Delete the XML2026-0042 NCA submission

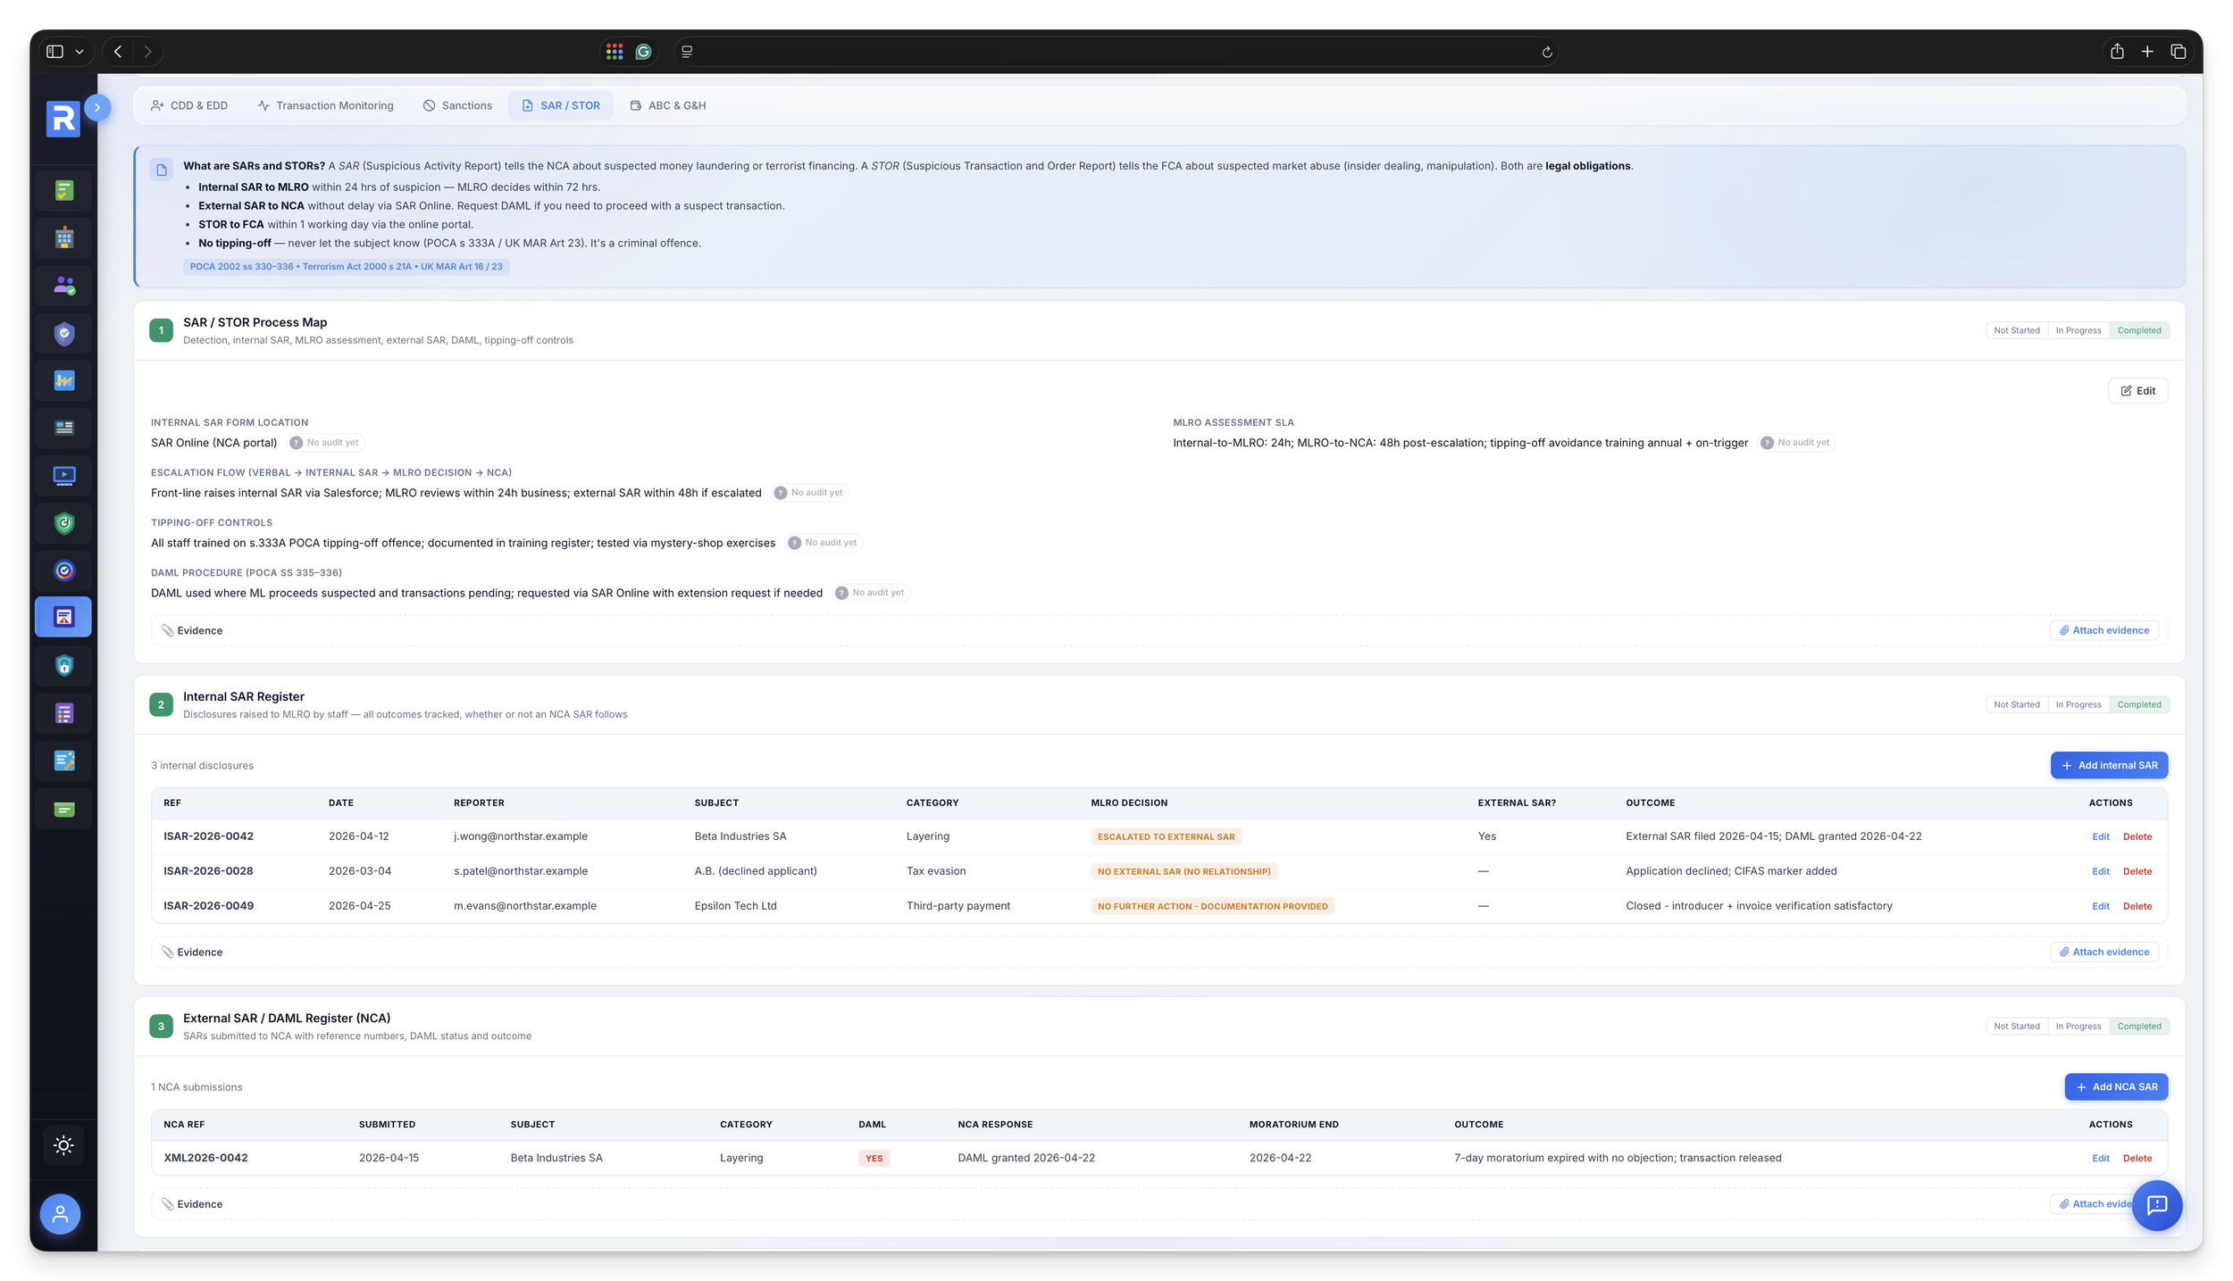click(2137, 1158)
